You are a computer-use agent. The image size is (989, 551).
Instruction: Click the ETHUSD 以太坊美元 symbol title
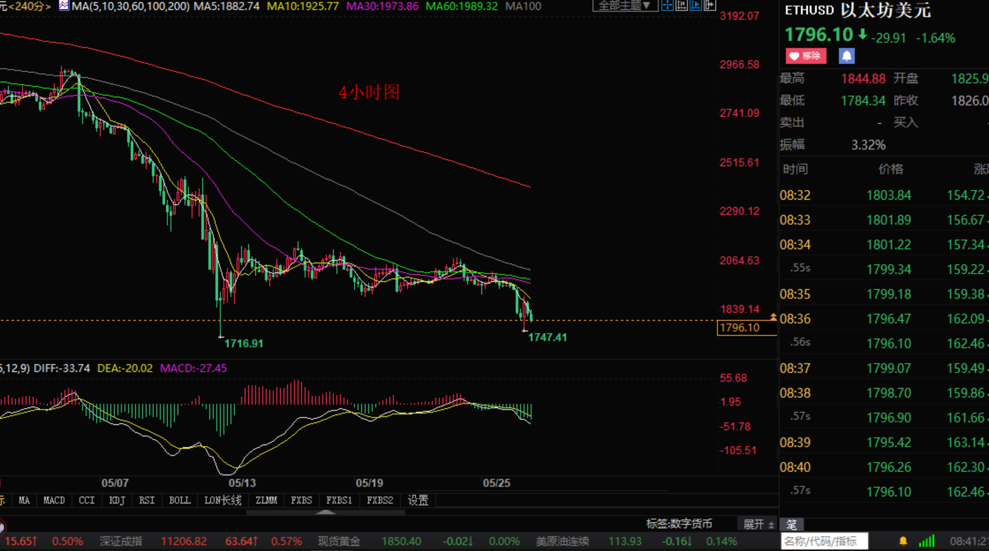[858, 10]
